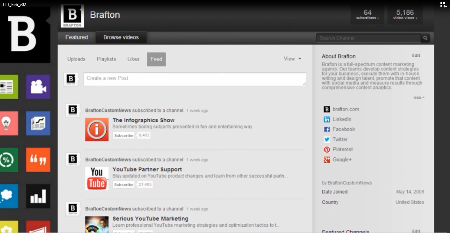Screen dimensions: 450x233
Task: Open The Infographics Show channel thumbnail
Action: pos(97,129)
